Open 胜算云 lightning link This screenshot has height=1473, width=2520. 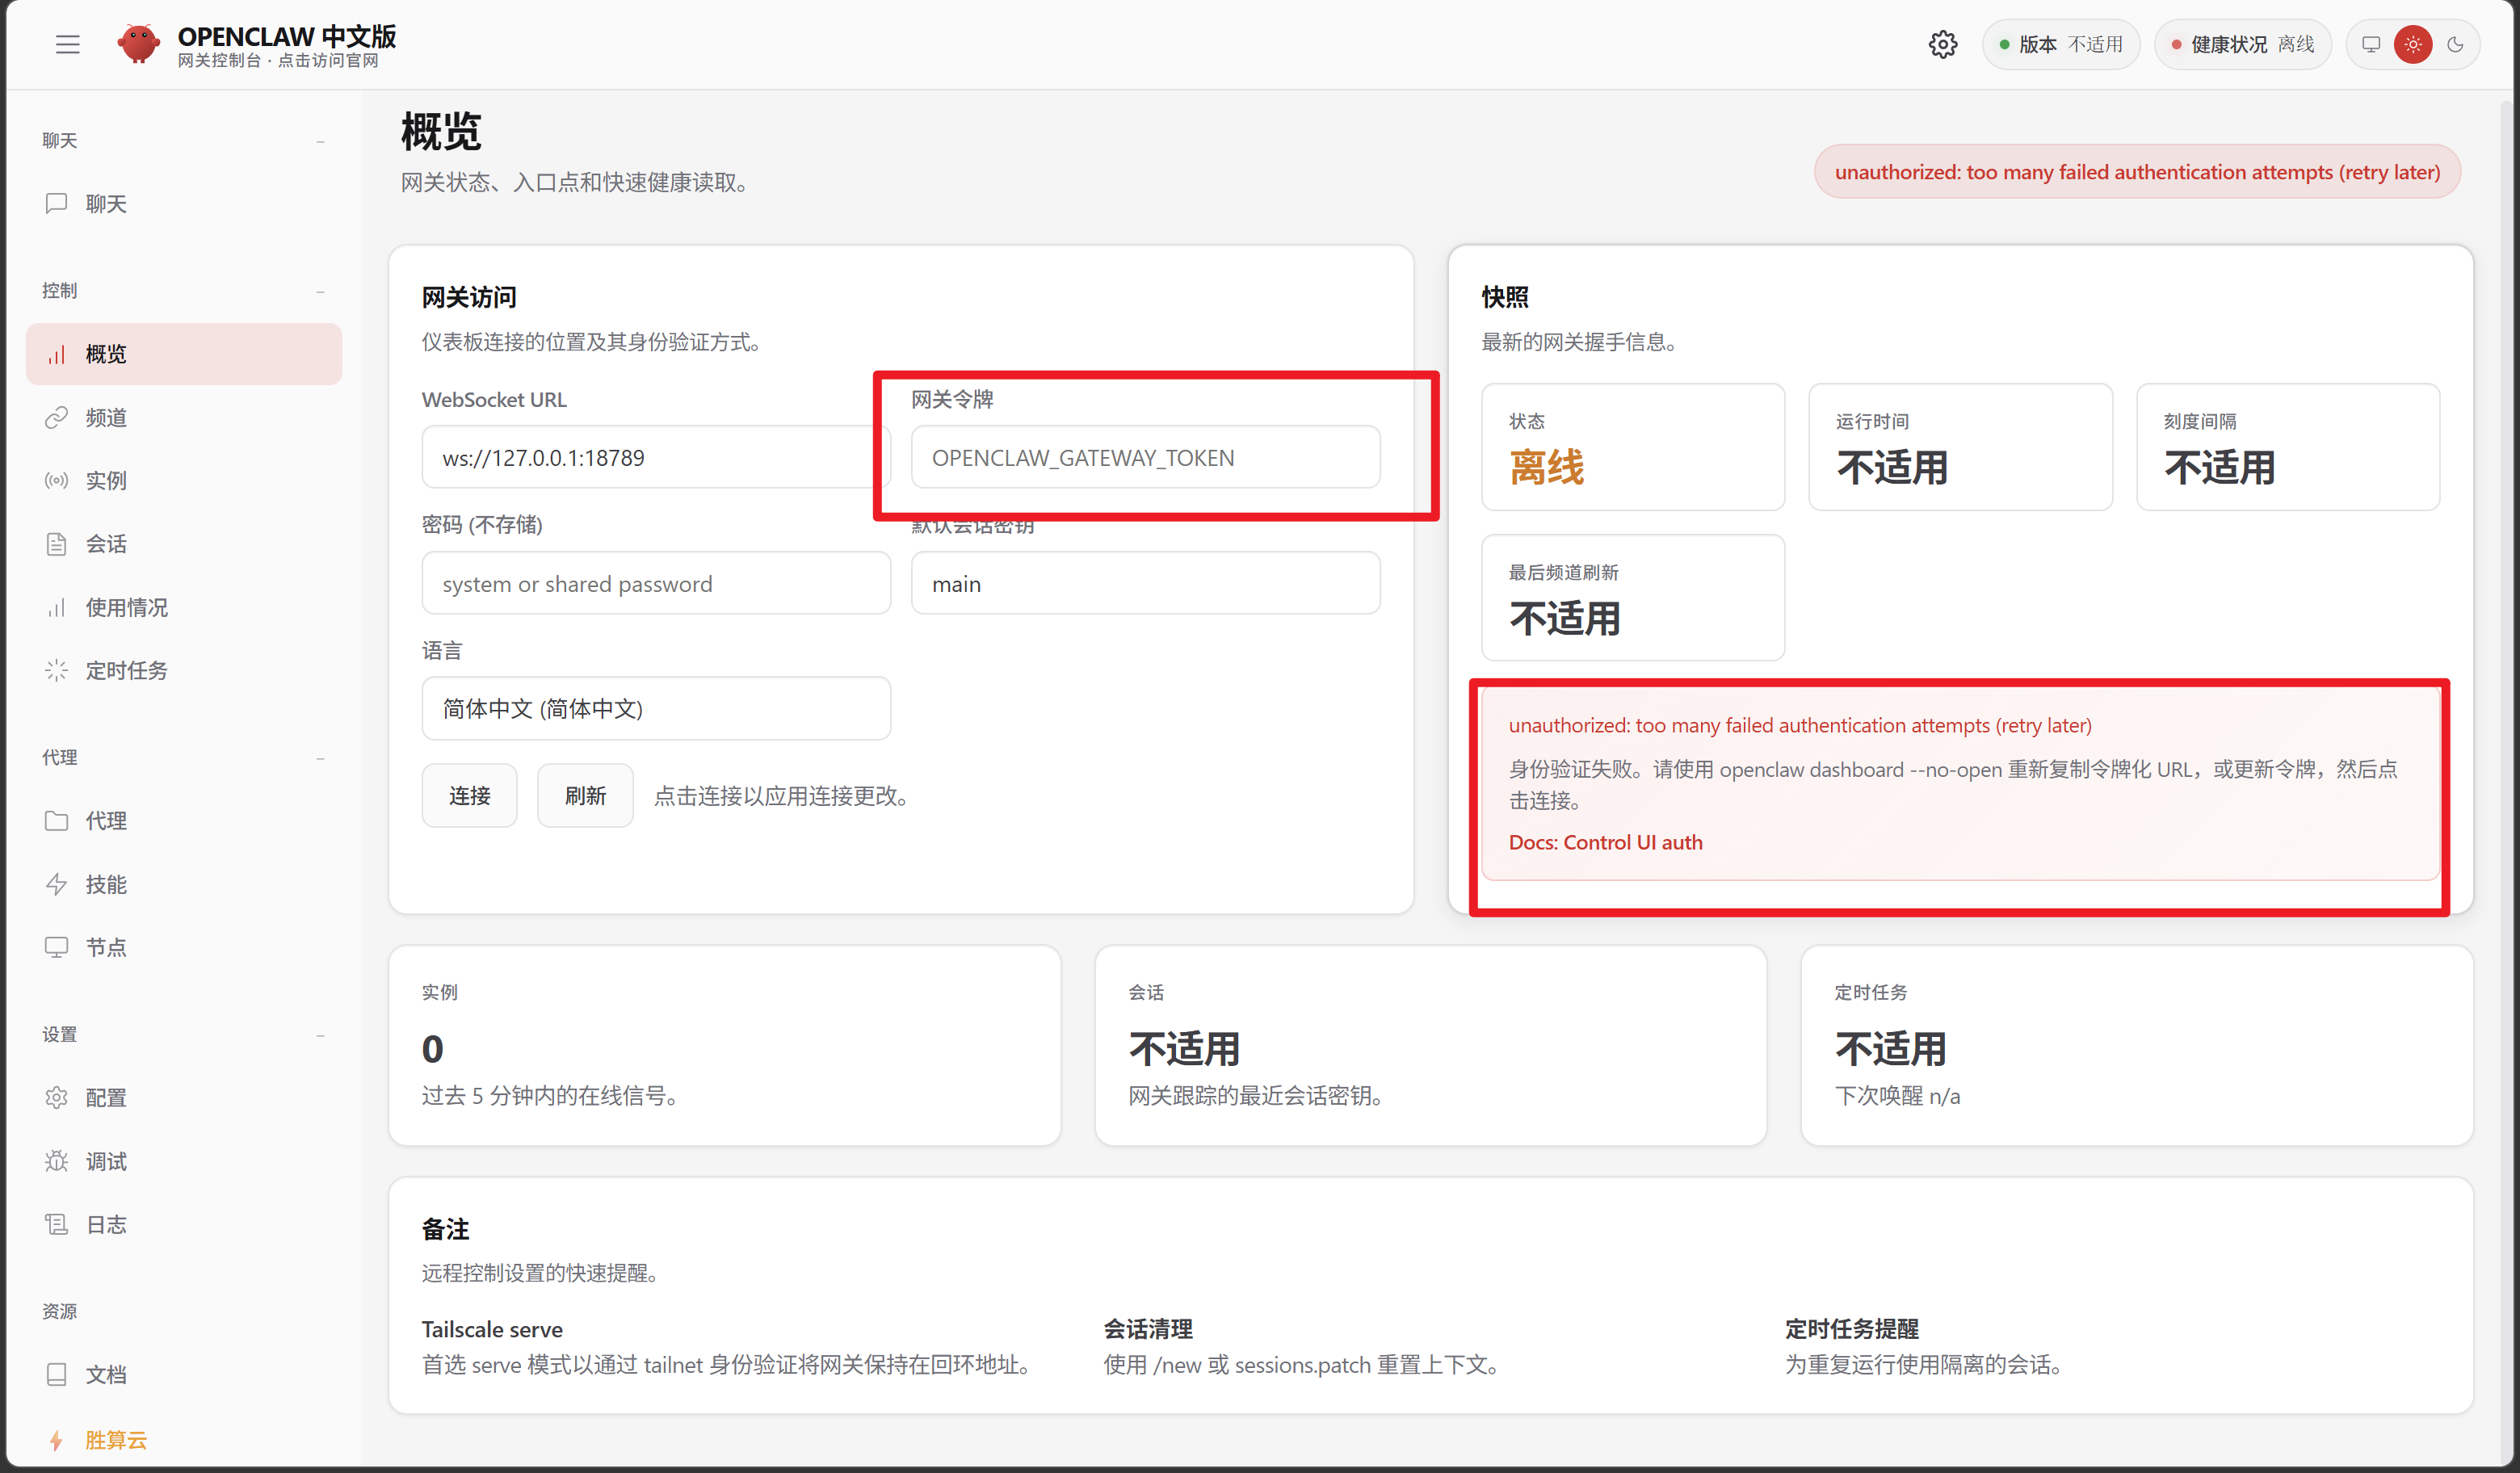click(115, 1439)
